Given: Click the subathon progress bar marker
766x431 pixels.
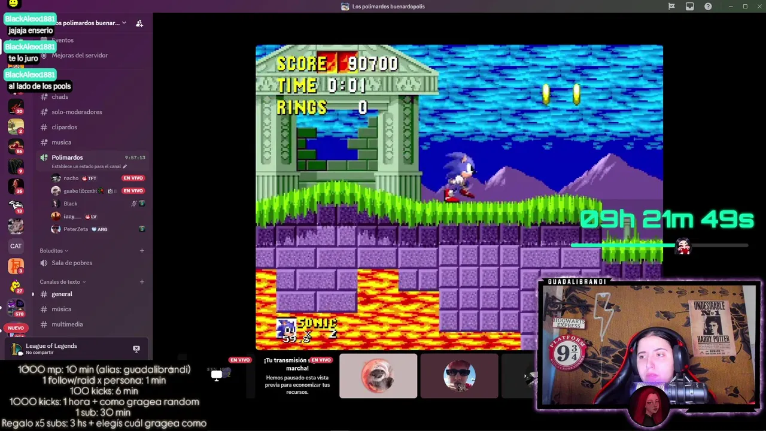Looking at the screenshot, I should pyautogui.click(x=683, y=245).
